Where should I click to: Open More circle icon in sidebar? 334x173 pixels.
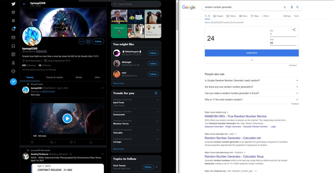13,71
